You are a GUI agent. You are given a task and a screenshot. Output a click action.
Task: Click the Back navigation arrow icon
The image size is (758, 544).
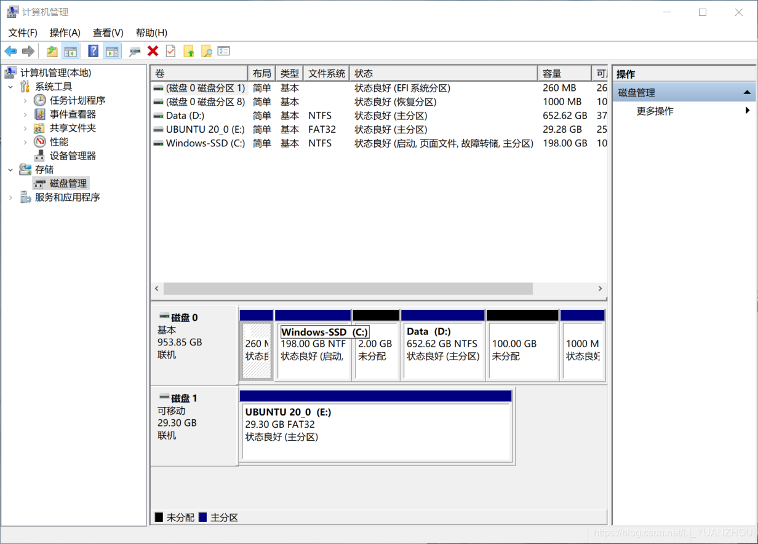[10, 51]
